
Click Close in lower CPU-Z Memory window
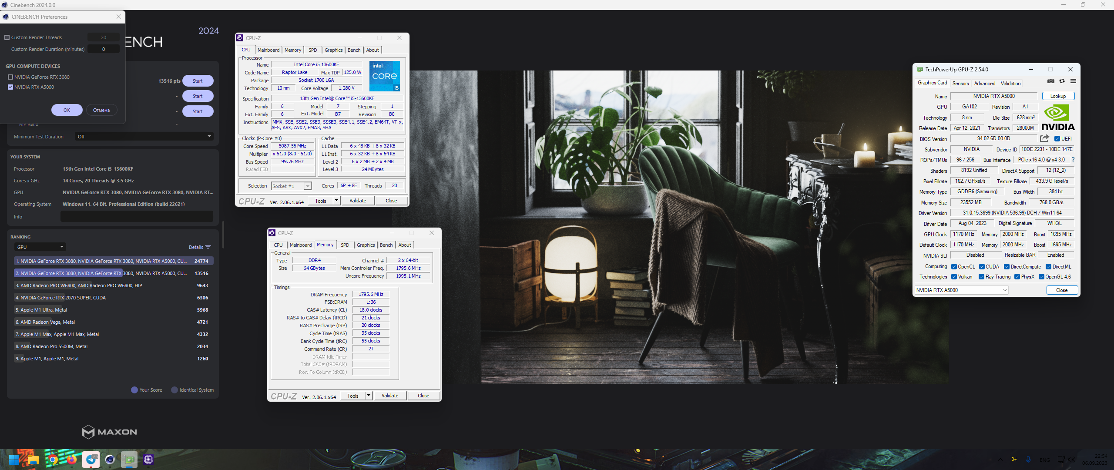[x=423, y=396]
